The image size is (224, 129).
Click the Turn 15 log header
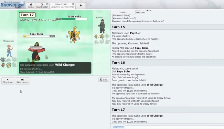[167, 27]
